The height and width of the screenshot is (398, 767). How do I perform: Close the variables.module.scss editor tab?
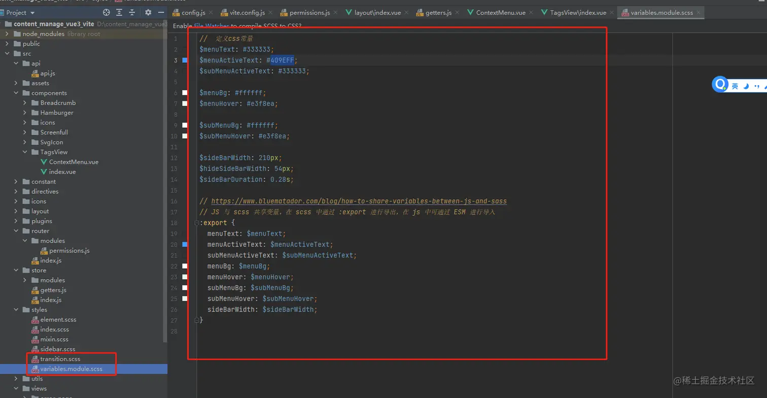point(699,13)
